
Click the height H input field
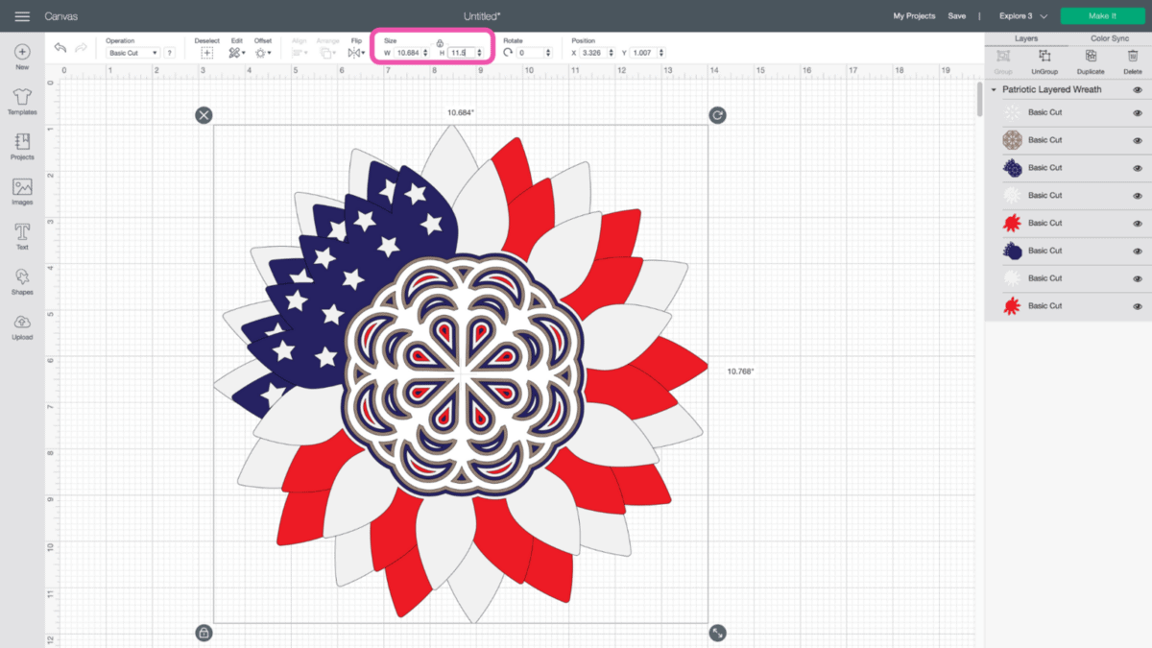(x=461, y=53)
